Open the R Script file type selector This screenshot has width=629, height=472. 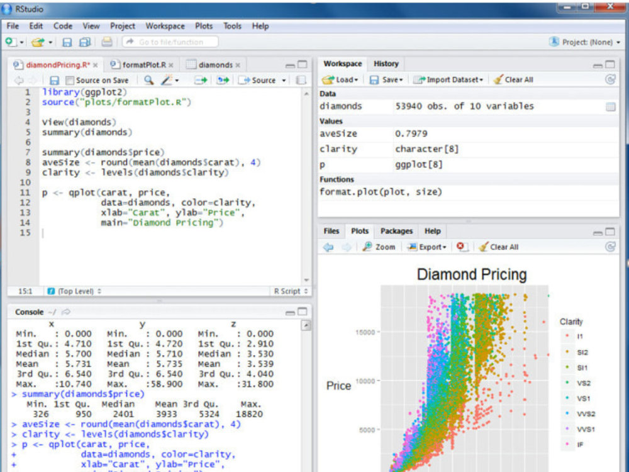pos(291,291)
